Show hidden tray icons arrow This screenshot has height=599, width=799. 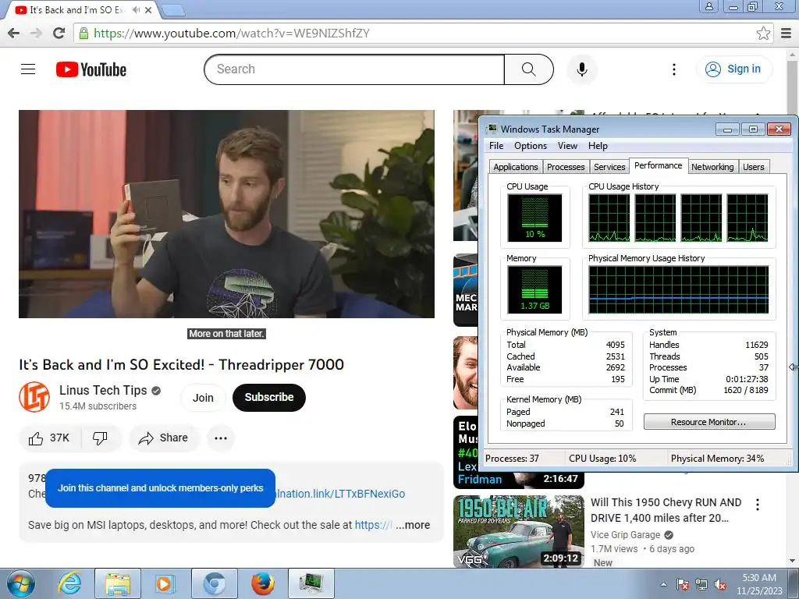point(663,583)
